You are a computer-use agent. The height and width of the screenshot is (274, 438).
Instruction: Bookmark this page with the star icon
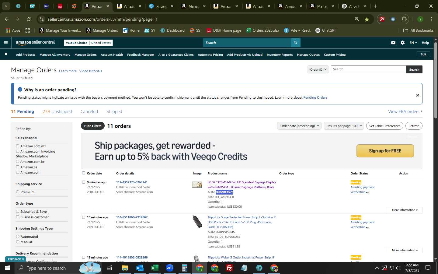tap(367, 19)
